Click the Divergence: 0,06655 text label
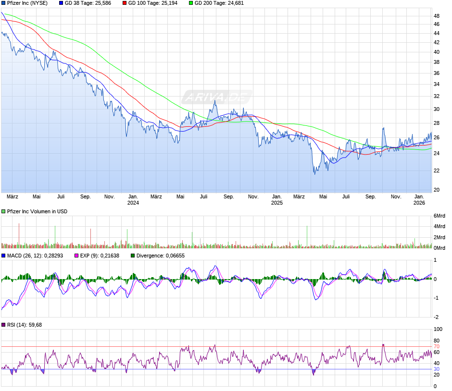Image resolution: width=452 pixels, height=391 pixels. (161, 256)
